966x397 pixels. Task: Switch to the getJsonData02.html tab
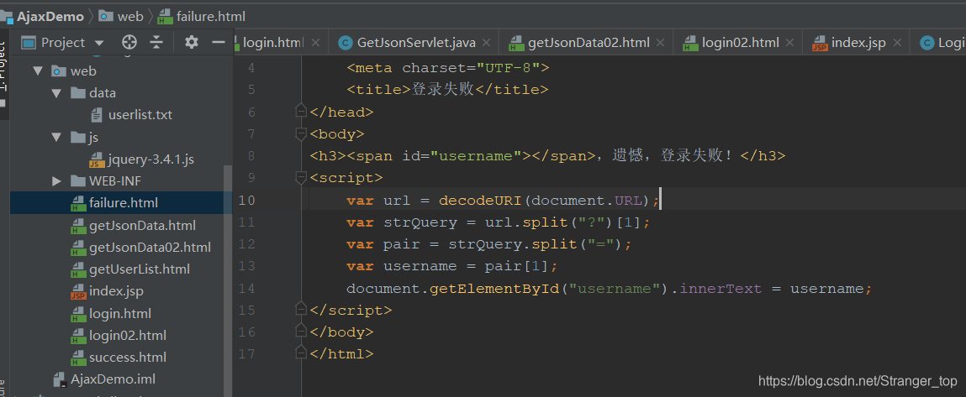click(589, 43)
